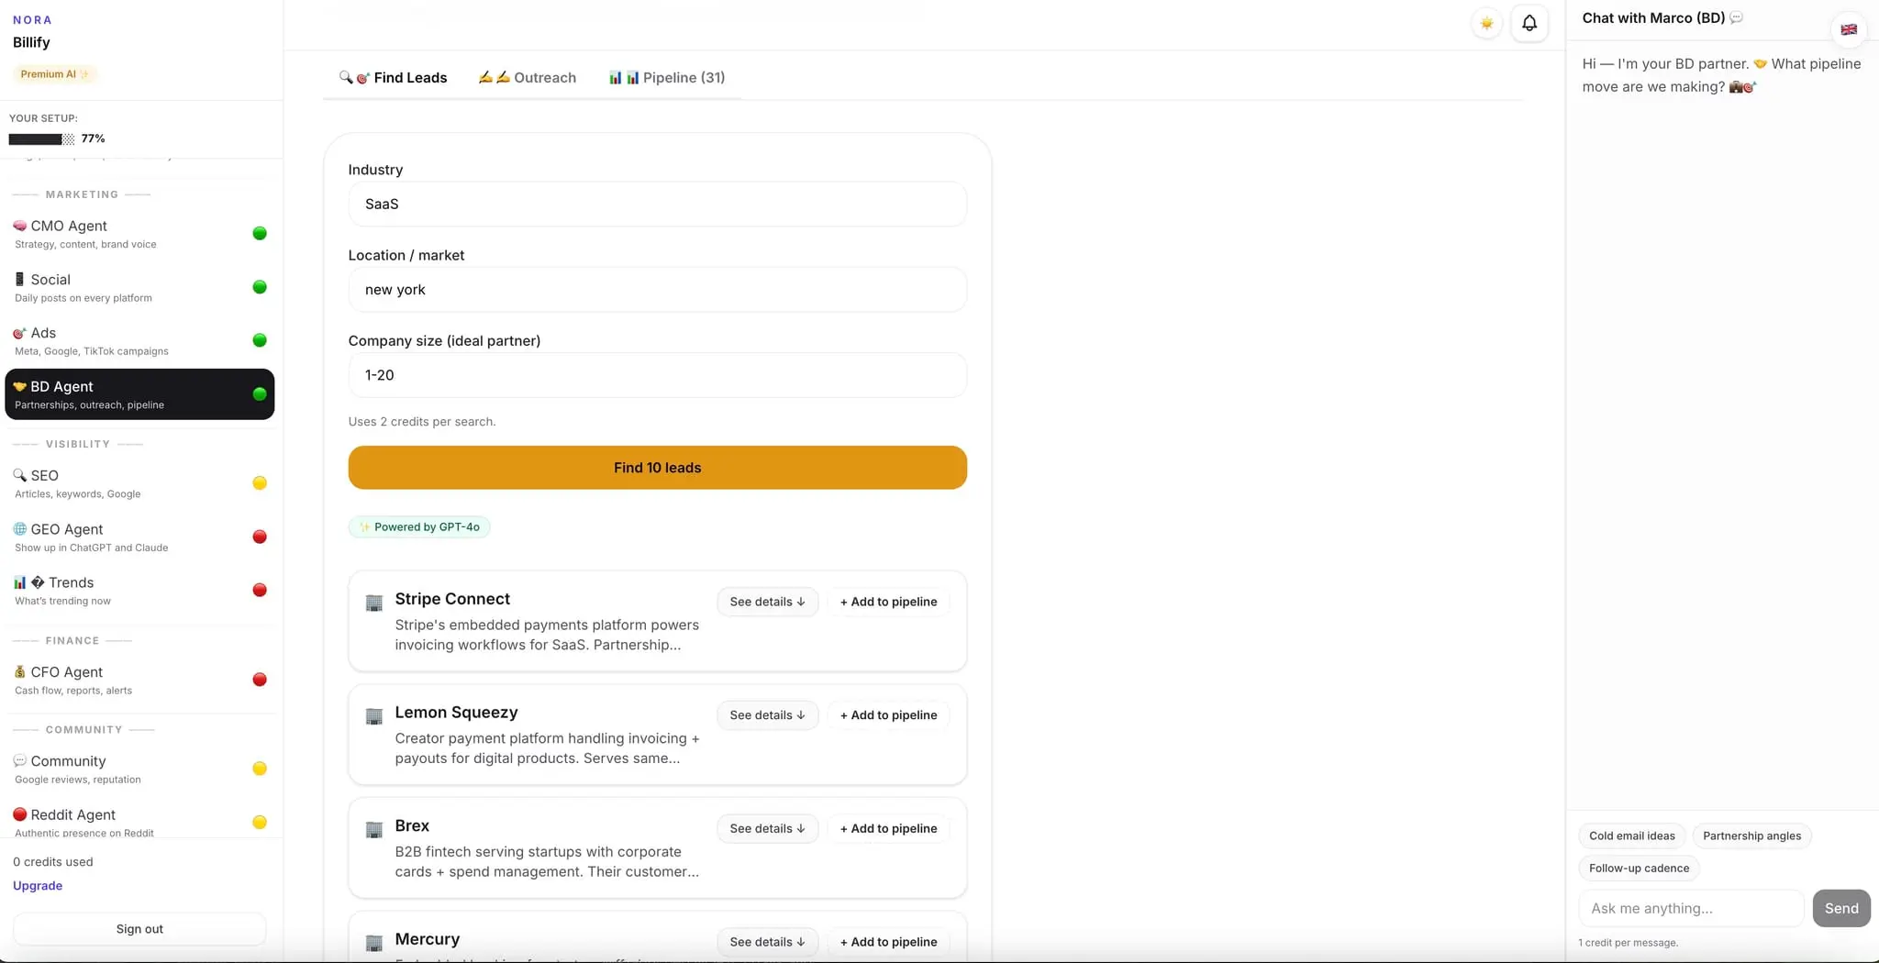Screen dimensions: 1879x963
Task: Focus the Location / market field
Action: point(658,290)
